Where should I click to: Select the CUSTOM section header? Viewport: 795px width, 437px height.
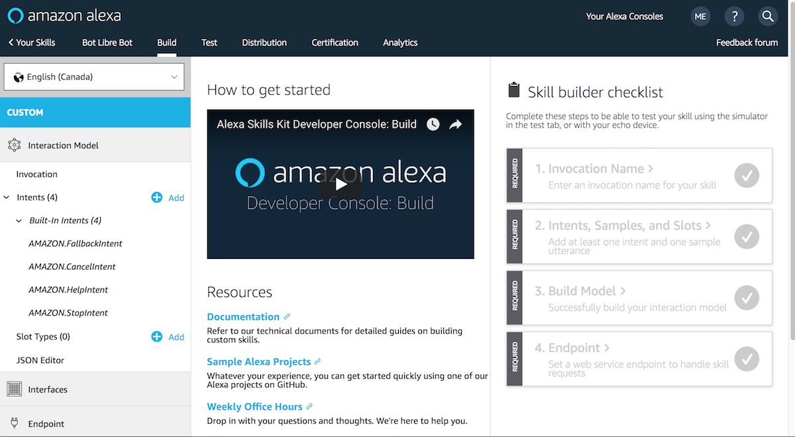[95, 113]
